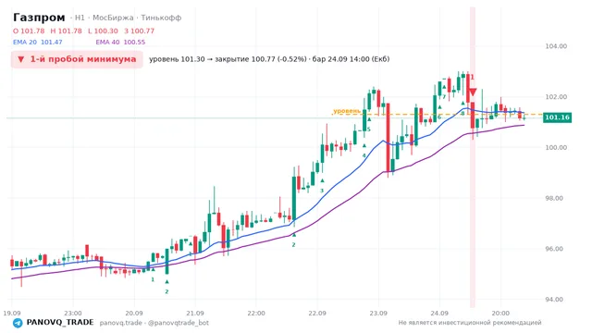Click the 'Тинькофф' source label
Image resolution: width=592 pixels, height=333 pixels.
coord(161,18)
